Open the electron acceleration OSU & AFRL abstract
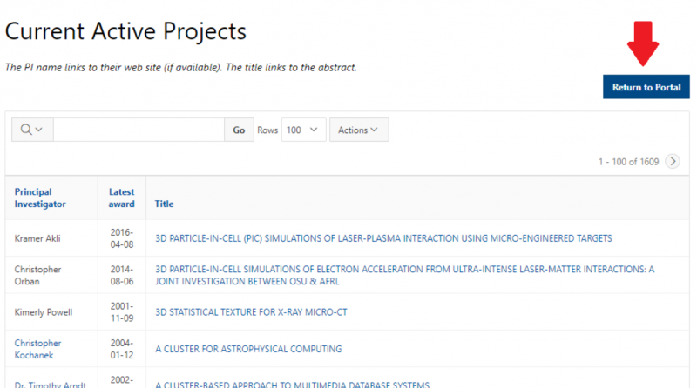The image size is (697, 388). [x=404, y=275]
